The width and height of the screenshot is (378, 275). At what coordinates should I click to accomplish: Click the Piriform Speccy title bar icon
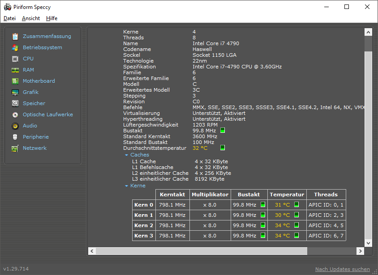pyautogui.click(x=8, y=7)
